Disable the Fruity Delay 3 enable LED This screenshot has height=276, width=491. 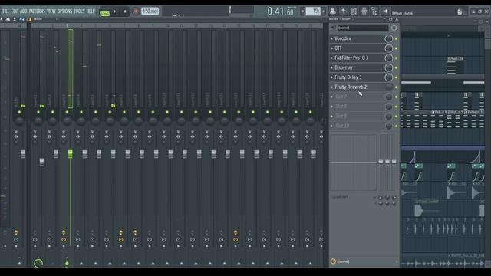point(396,77)
